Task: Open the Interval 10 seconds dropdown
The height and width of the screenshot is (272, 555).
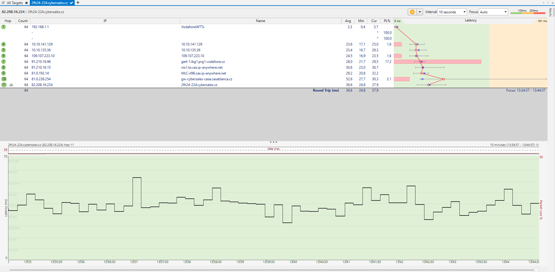Action: [452, 12]
